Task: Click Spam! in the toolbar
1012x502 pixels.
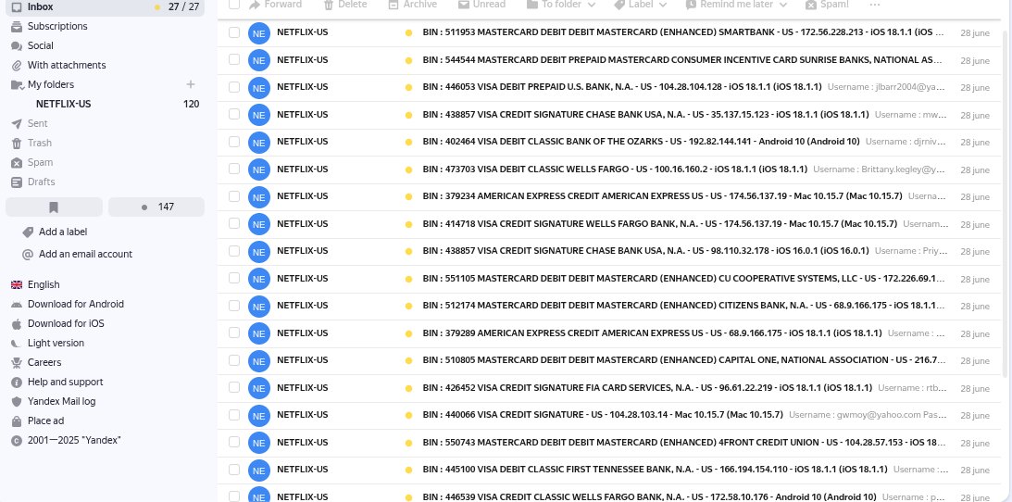Action: point(827,5)
